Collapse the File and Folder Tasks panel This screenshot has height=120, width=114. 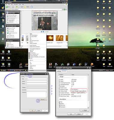pos(18,26)
